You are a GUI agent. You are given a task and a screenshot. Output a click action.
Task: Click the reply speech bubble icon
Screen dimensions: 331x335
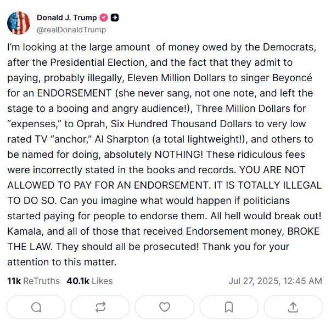(x=36, y=307)
